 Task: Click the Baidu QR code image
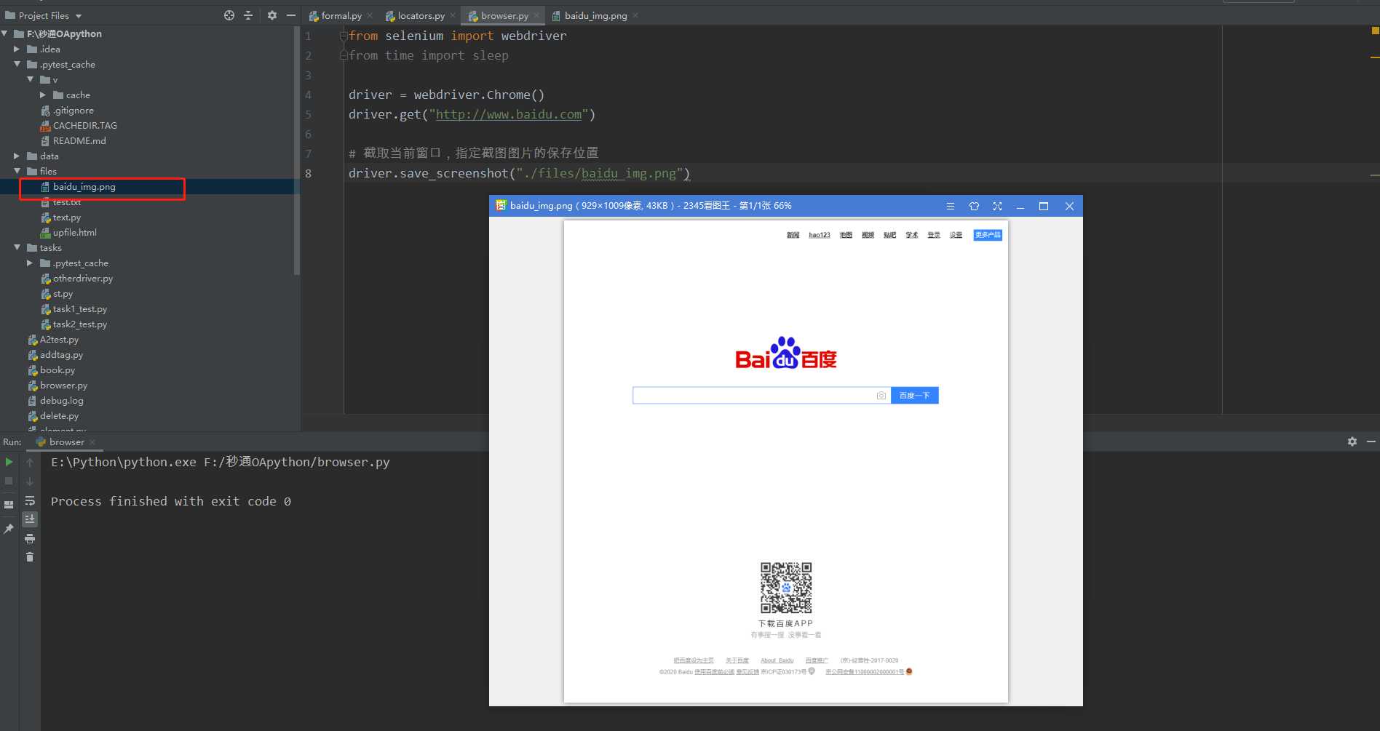point(786,588)
